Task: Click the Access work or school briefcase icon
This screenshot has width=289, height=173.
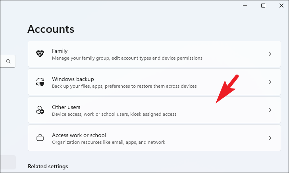Action: 40,138
